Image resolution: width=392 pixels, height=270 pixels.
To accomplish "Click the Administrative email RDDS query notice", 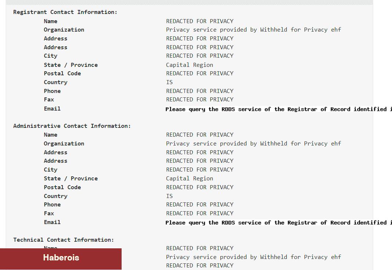I will pyautogui.click(x=278, y=223).
